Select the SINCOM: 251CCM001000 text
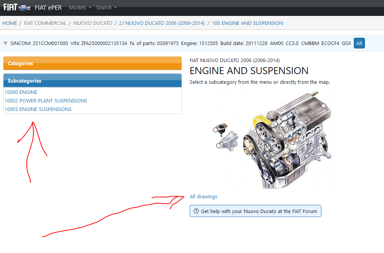Screen dimensions: 384x253 pyautogui.click(x=39, y=43)
